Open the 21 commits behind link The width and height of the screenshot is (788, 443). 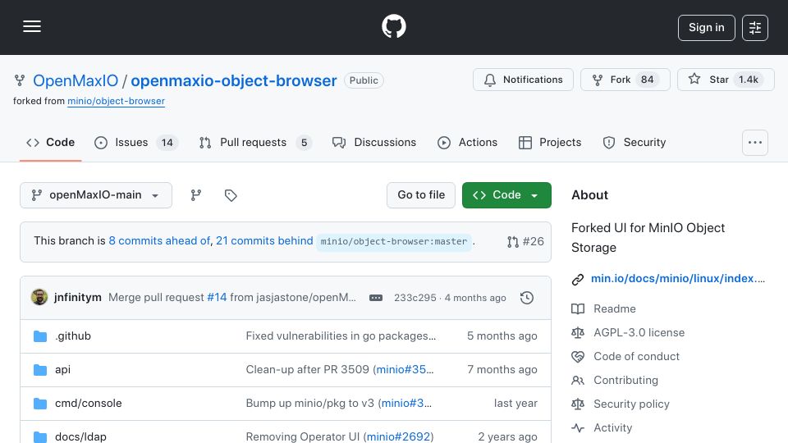264,240
